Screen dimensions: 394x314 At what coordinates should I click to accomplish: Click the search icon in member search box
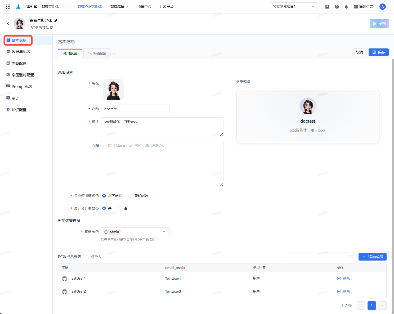(350, 257)
